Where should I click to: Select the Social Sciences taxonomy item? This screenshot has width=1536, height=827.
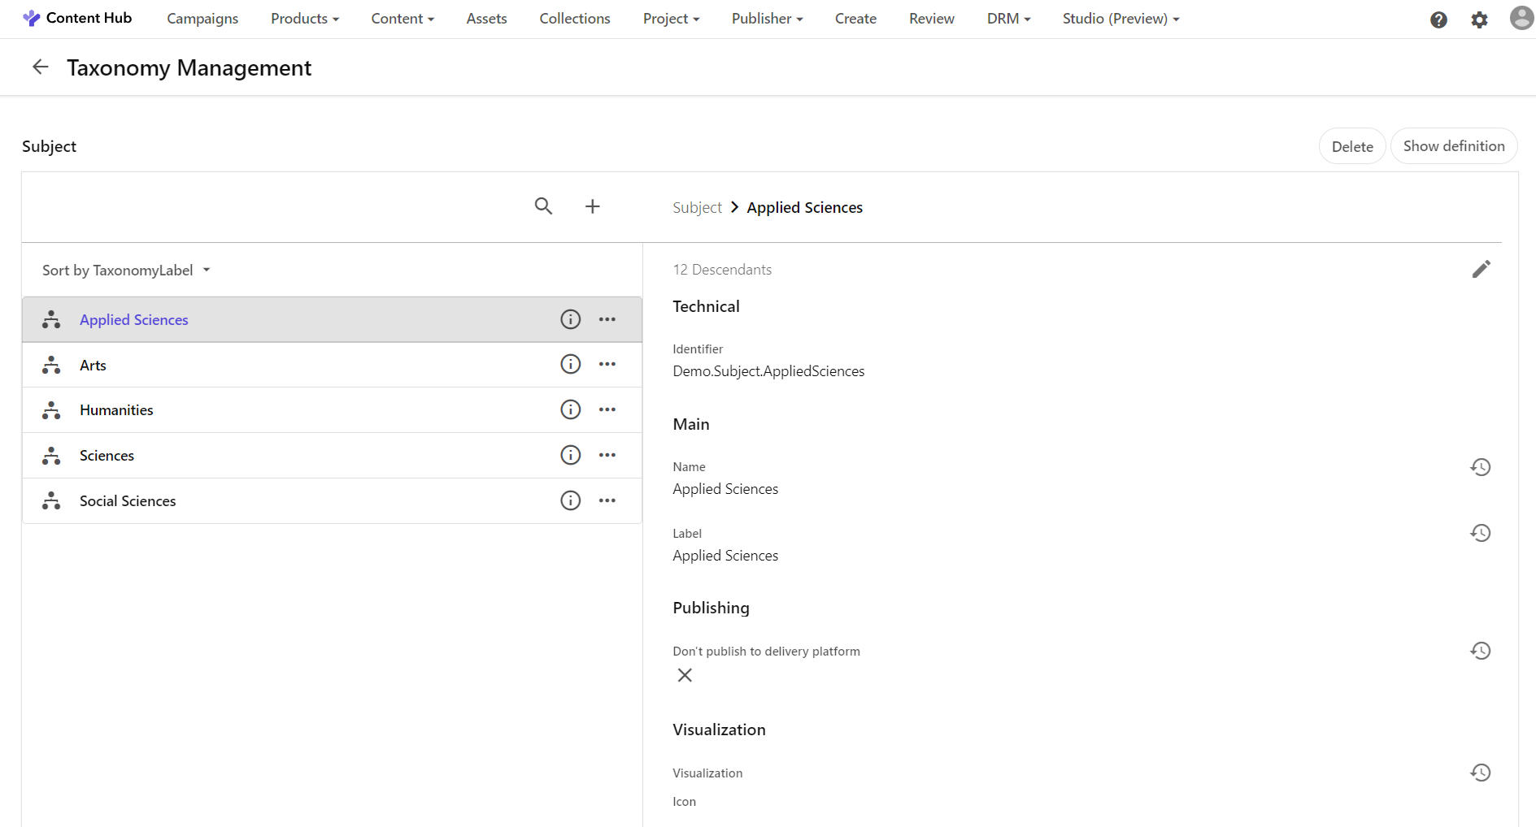tap(128, 500)
